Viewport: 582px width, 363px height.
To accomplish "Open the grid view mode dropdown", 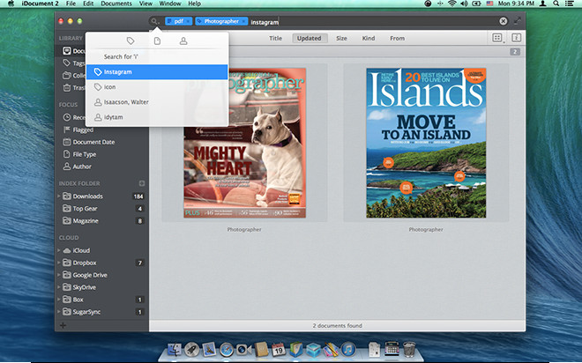I will [x=497, y=38].
